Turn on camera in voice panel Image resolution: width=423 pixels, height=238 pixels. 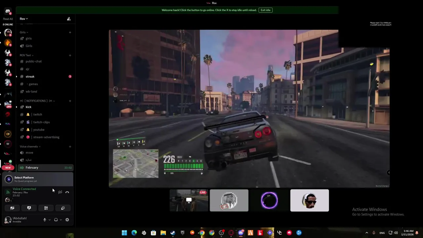coord(12,208)
